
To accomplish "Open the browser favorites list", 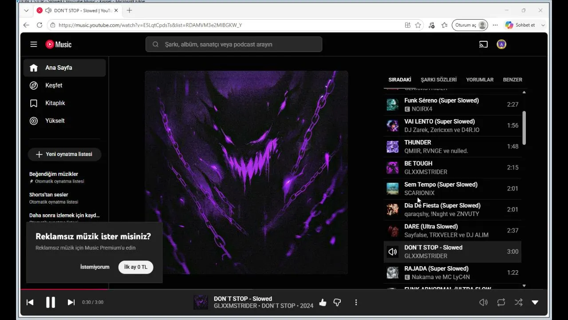I will [445, 25].
